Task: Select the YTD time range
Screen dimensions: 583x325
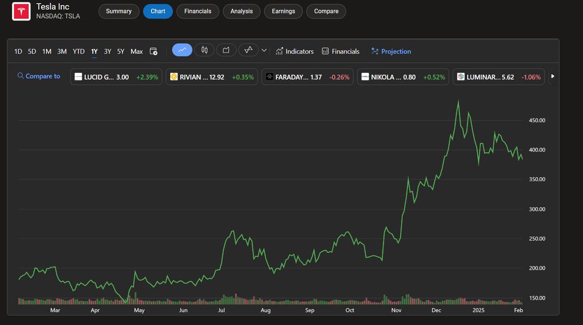Action: pyautogui.click(x=79, y=51)
